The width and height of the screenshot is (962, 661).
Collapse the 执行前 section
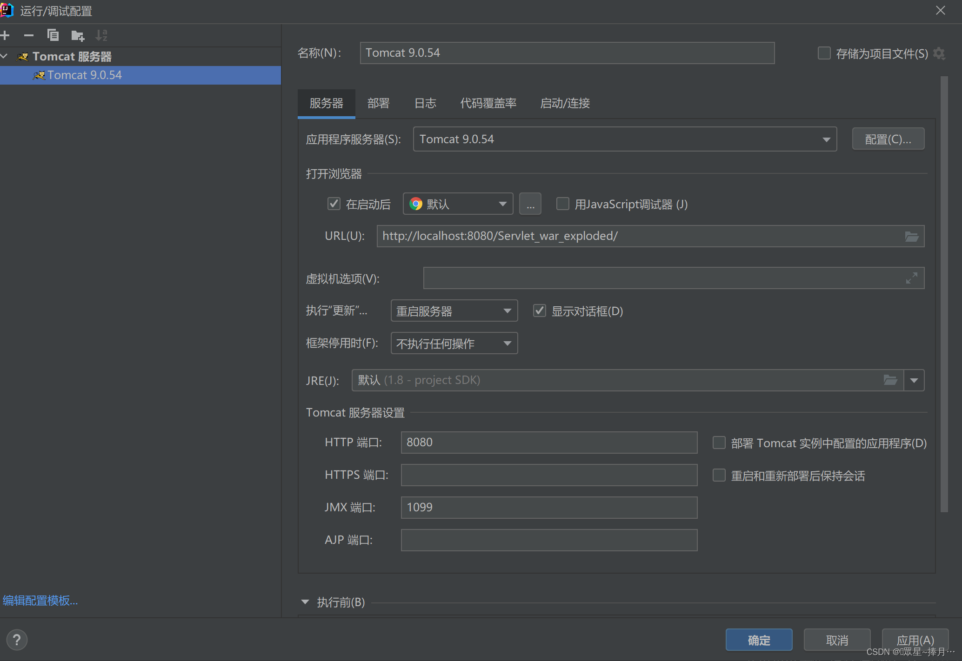point(305,602)
